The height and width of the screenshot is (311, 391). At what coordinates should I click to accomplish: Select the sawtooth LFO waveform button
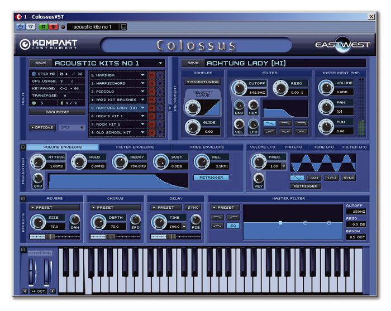click(x=314, y=178)
